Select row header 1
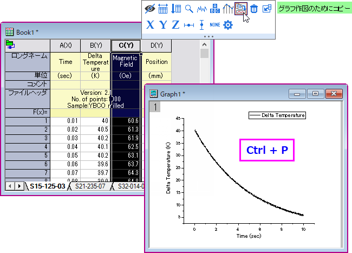352x253 pixels. pyautogui.click(x=28, y=121)
